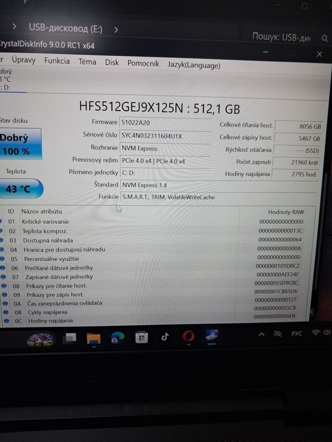Open the Funkcia menu
332x442 pixels.
coord(57,61)
